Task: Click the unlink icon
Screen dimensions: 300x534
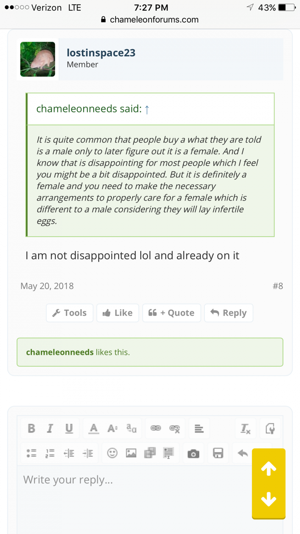Action: [x=174, y=429]
